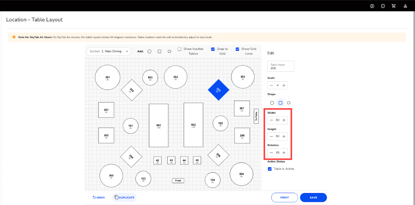Duplicate the selected table
This screenshot has width=415, height=205.
tap(124, 198)
